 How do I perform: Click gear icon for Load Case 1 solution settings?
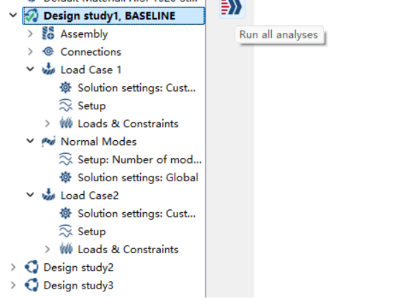tap(66, 88)
